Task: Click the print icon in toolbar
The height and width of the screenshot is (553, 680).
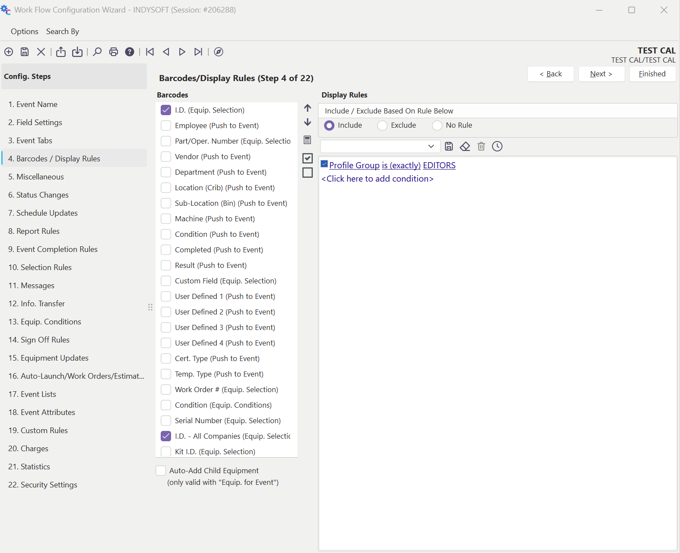Action: coord(114,52)
